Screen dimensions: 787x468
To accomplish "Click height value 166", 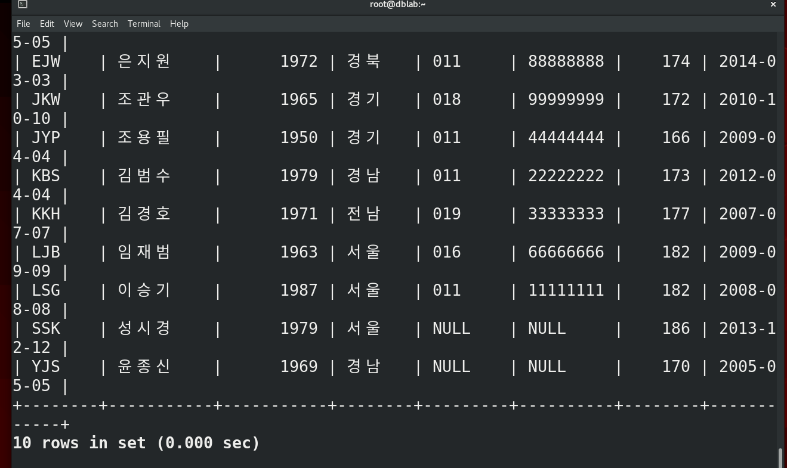I will click(676, 138).
